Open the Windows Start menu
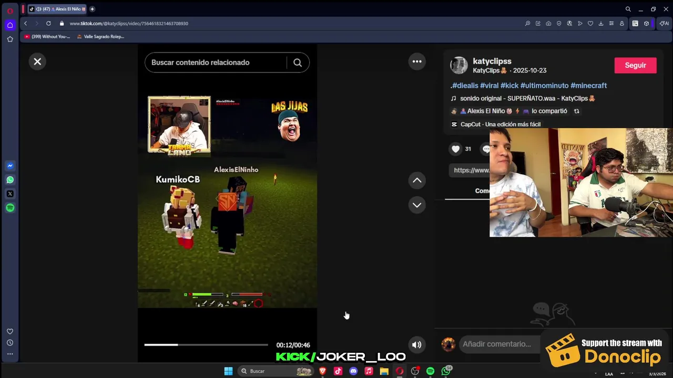673x378 pixels. [228, 371]
